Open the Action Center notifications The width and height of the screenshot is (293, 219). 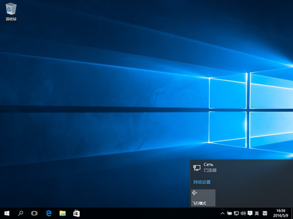tap(250, 214)
